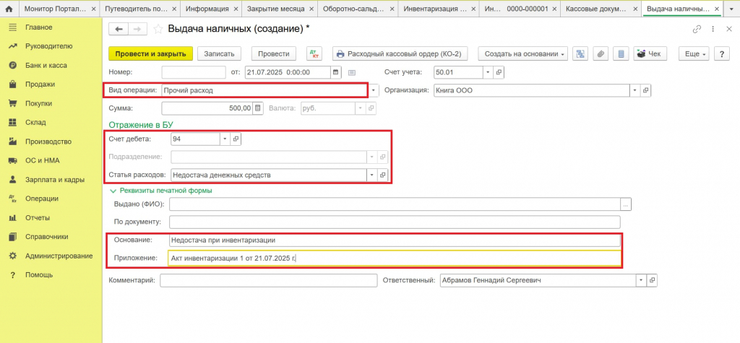740x343 pixels.
Task: Open the home page icon tab
Action: coord(9,9)
